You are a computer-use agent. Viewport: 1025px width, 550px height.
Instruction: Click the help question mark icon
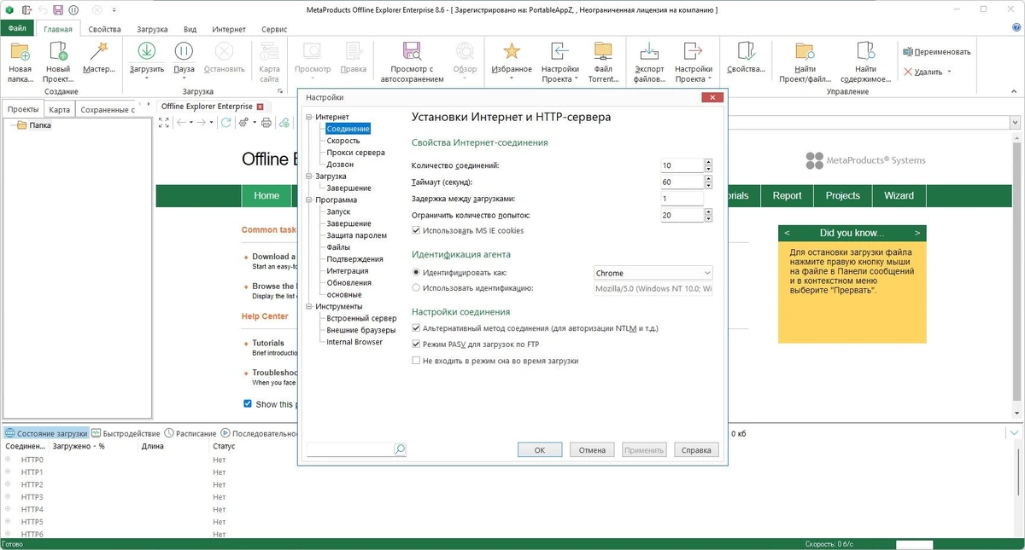point(1017,28)
